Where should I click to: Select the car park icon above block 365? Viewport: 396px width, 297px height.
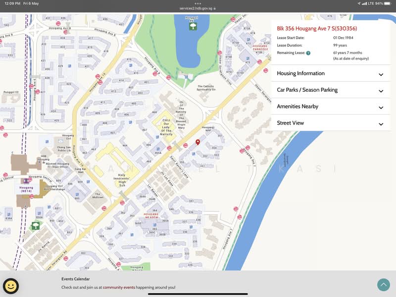coord(155,225)
